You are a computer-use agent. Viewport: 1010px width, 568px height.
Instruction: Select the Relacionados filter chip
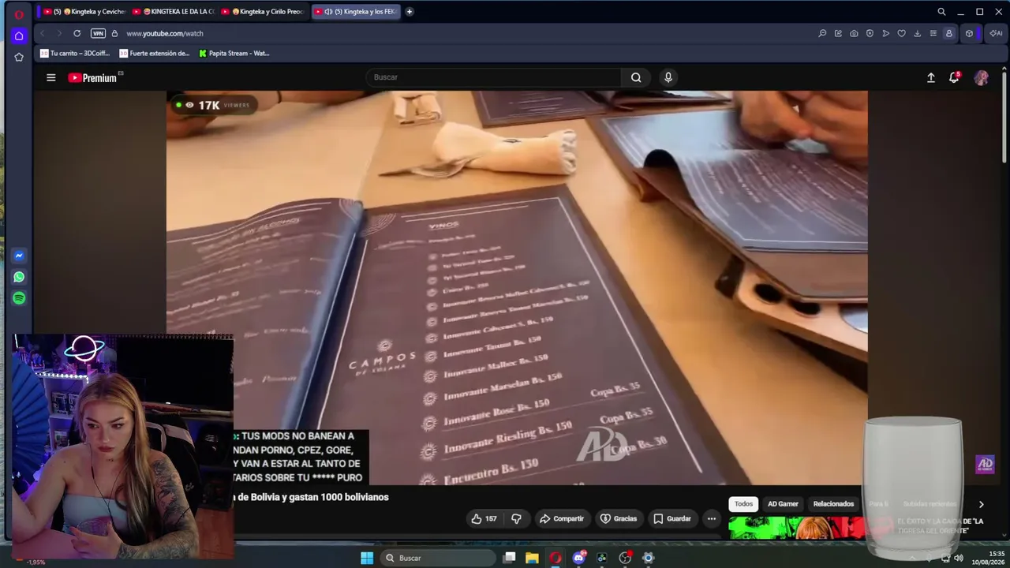tap(833, 504)
